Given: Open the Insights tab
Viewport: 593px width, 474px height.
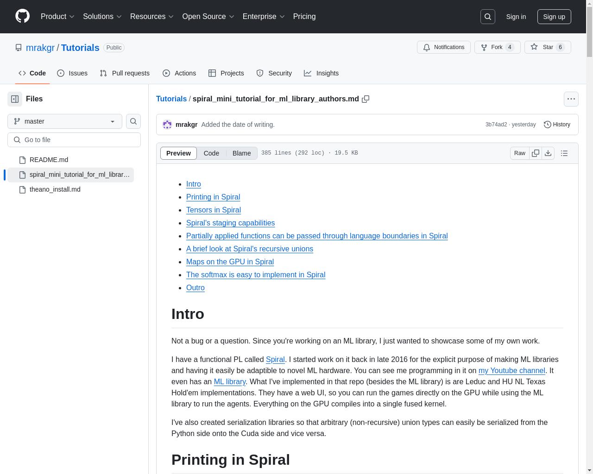Looking at the screenshot, I should tap(322, 73).
